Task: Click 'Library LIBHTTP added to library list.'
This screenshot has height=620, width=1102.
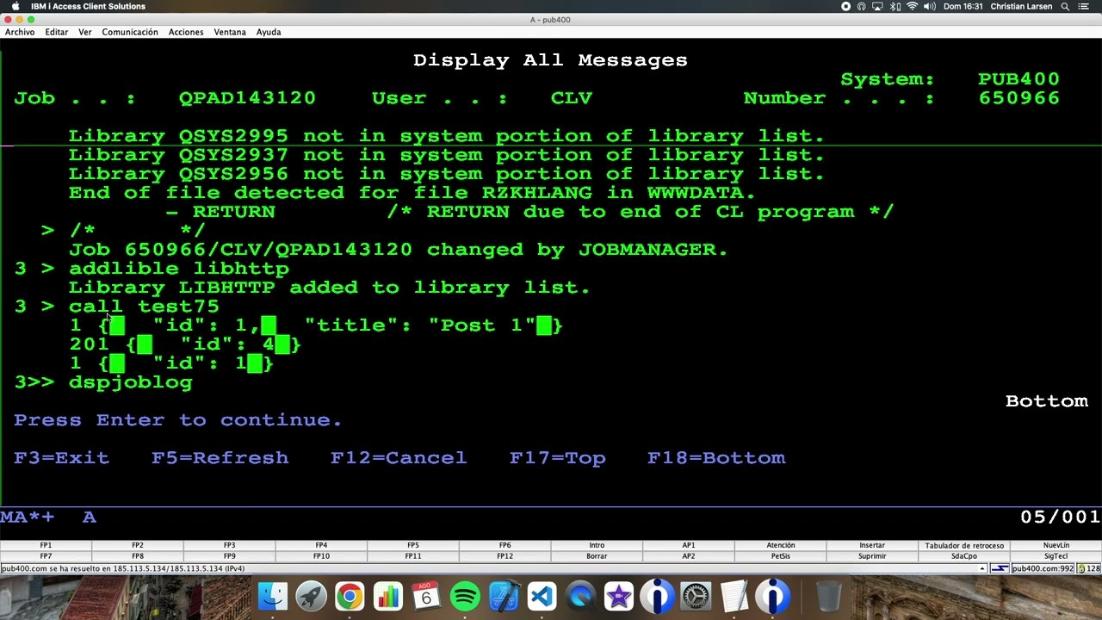Action: pos(330,288)
